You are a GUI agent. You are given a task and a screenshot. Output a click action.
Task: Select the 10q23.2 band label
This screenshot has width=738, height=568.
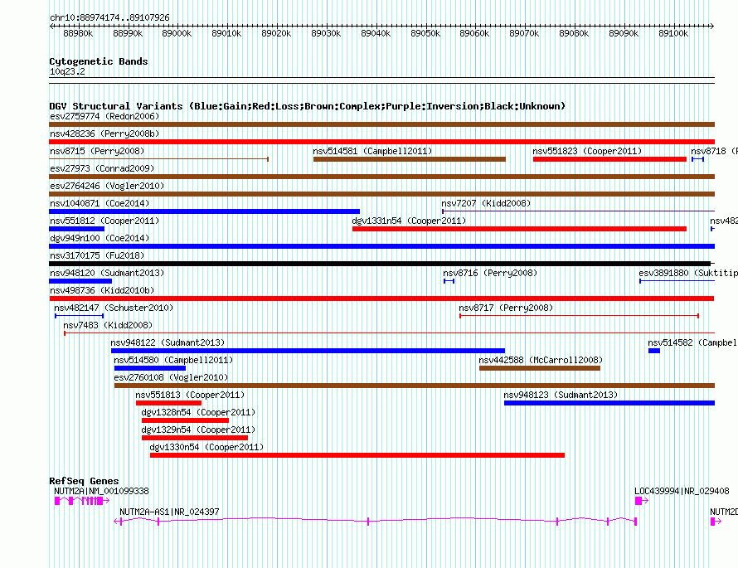[x=67, y=71]
